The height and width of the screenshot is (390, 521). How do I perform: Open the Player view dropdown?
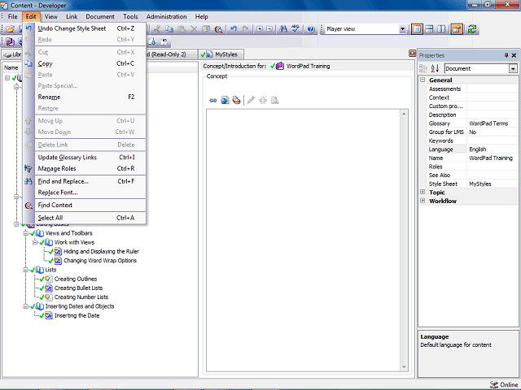tap(402, 29)
